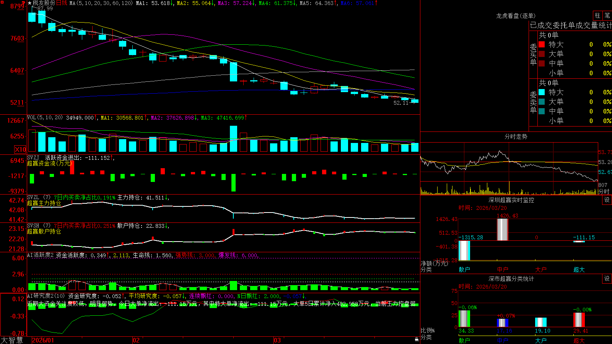
Task: Click 散户 category in 深市超赢分类统计 chart
Action: pyautogui.click(x=464, y=341)
